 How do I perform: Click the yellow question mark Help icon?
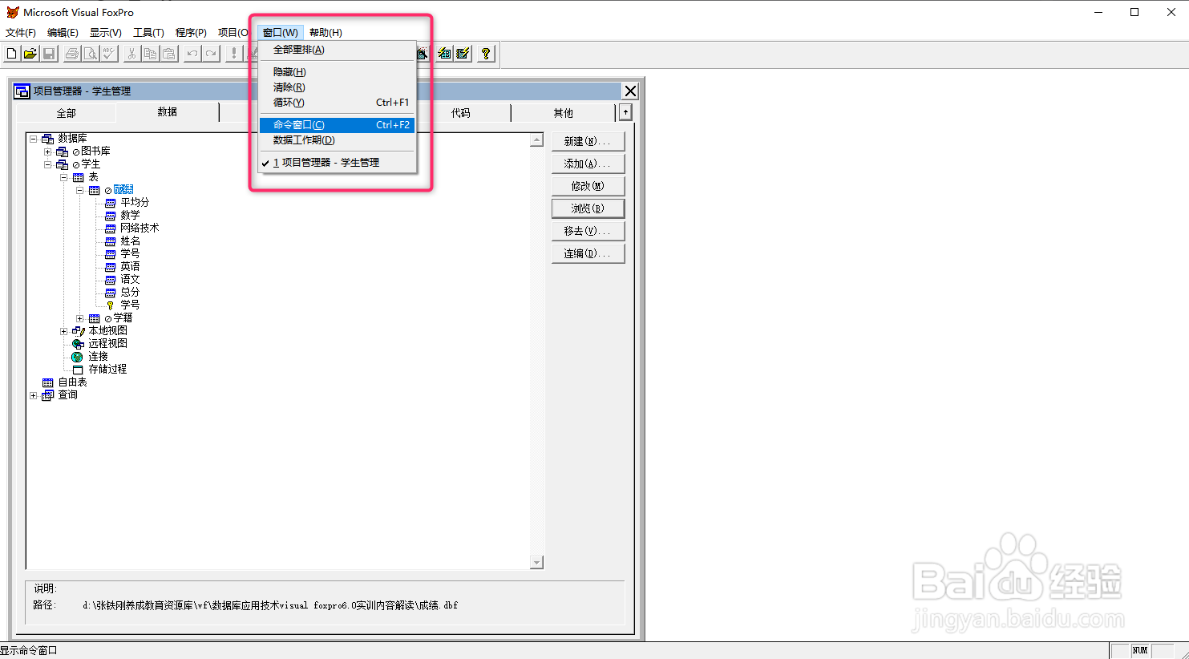pos(486,54)
